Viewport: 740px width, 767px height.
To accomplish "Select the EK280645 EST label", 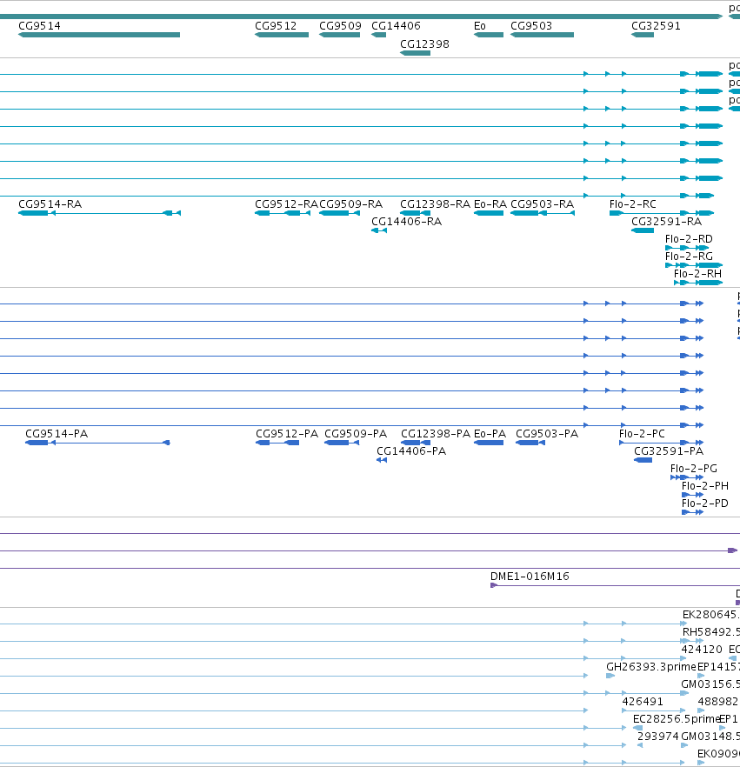I will click(710, 615).
